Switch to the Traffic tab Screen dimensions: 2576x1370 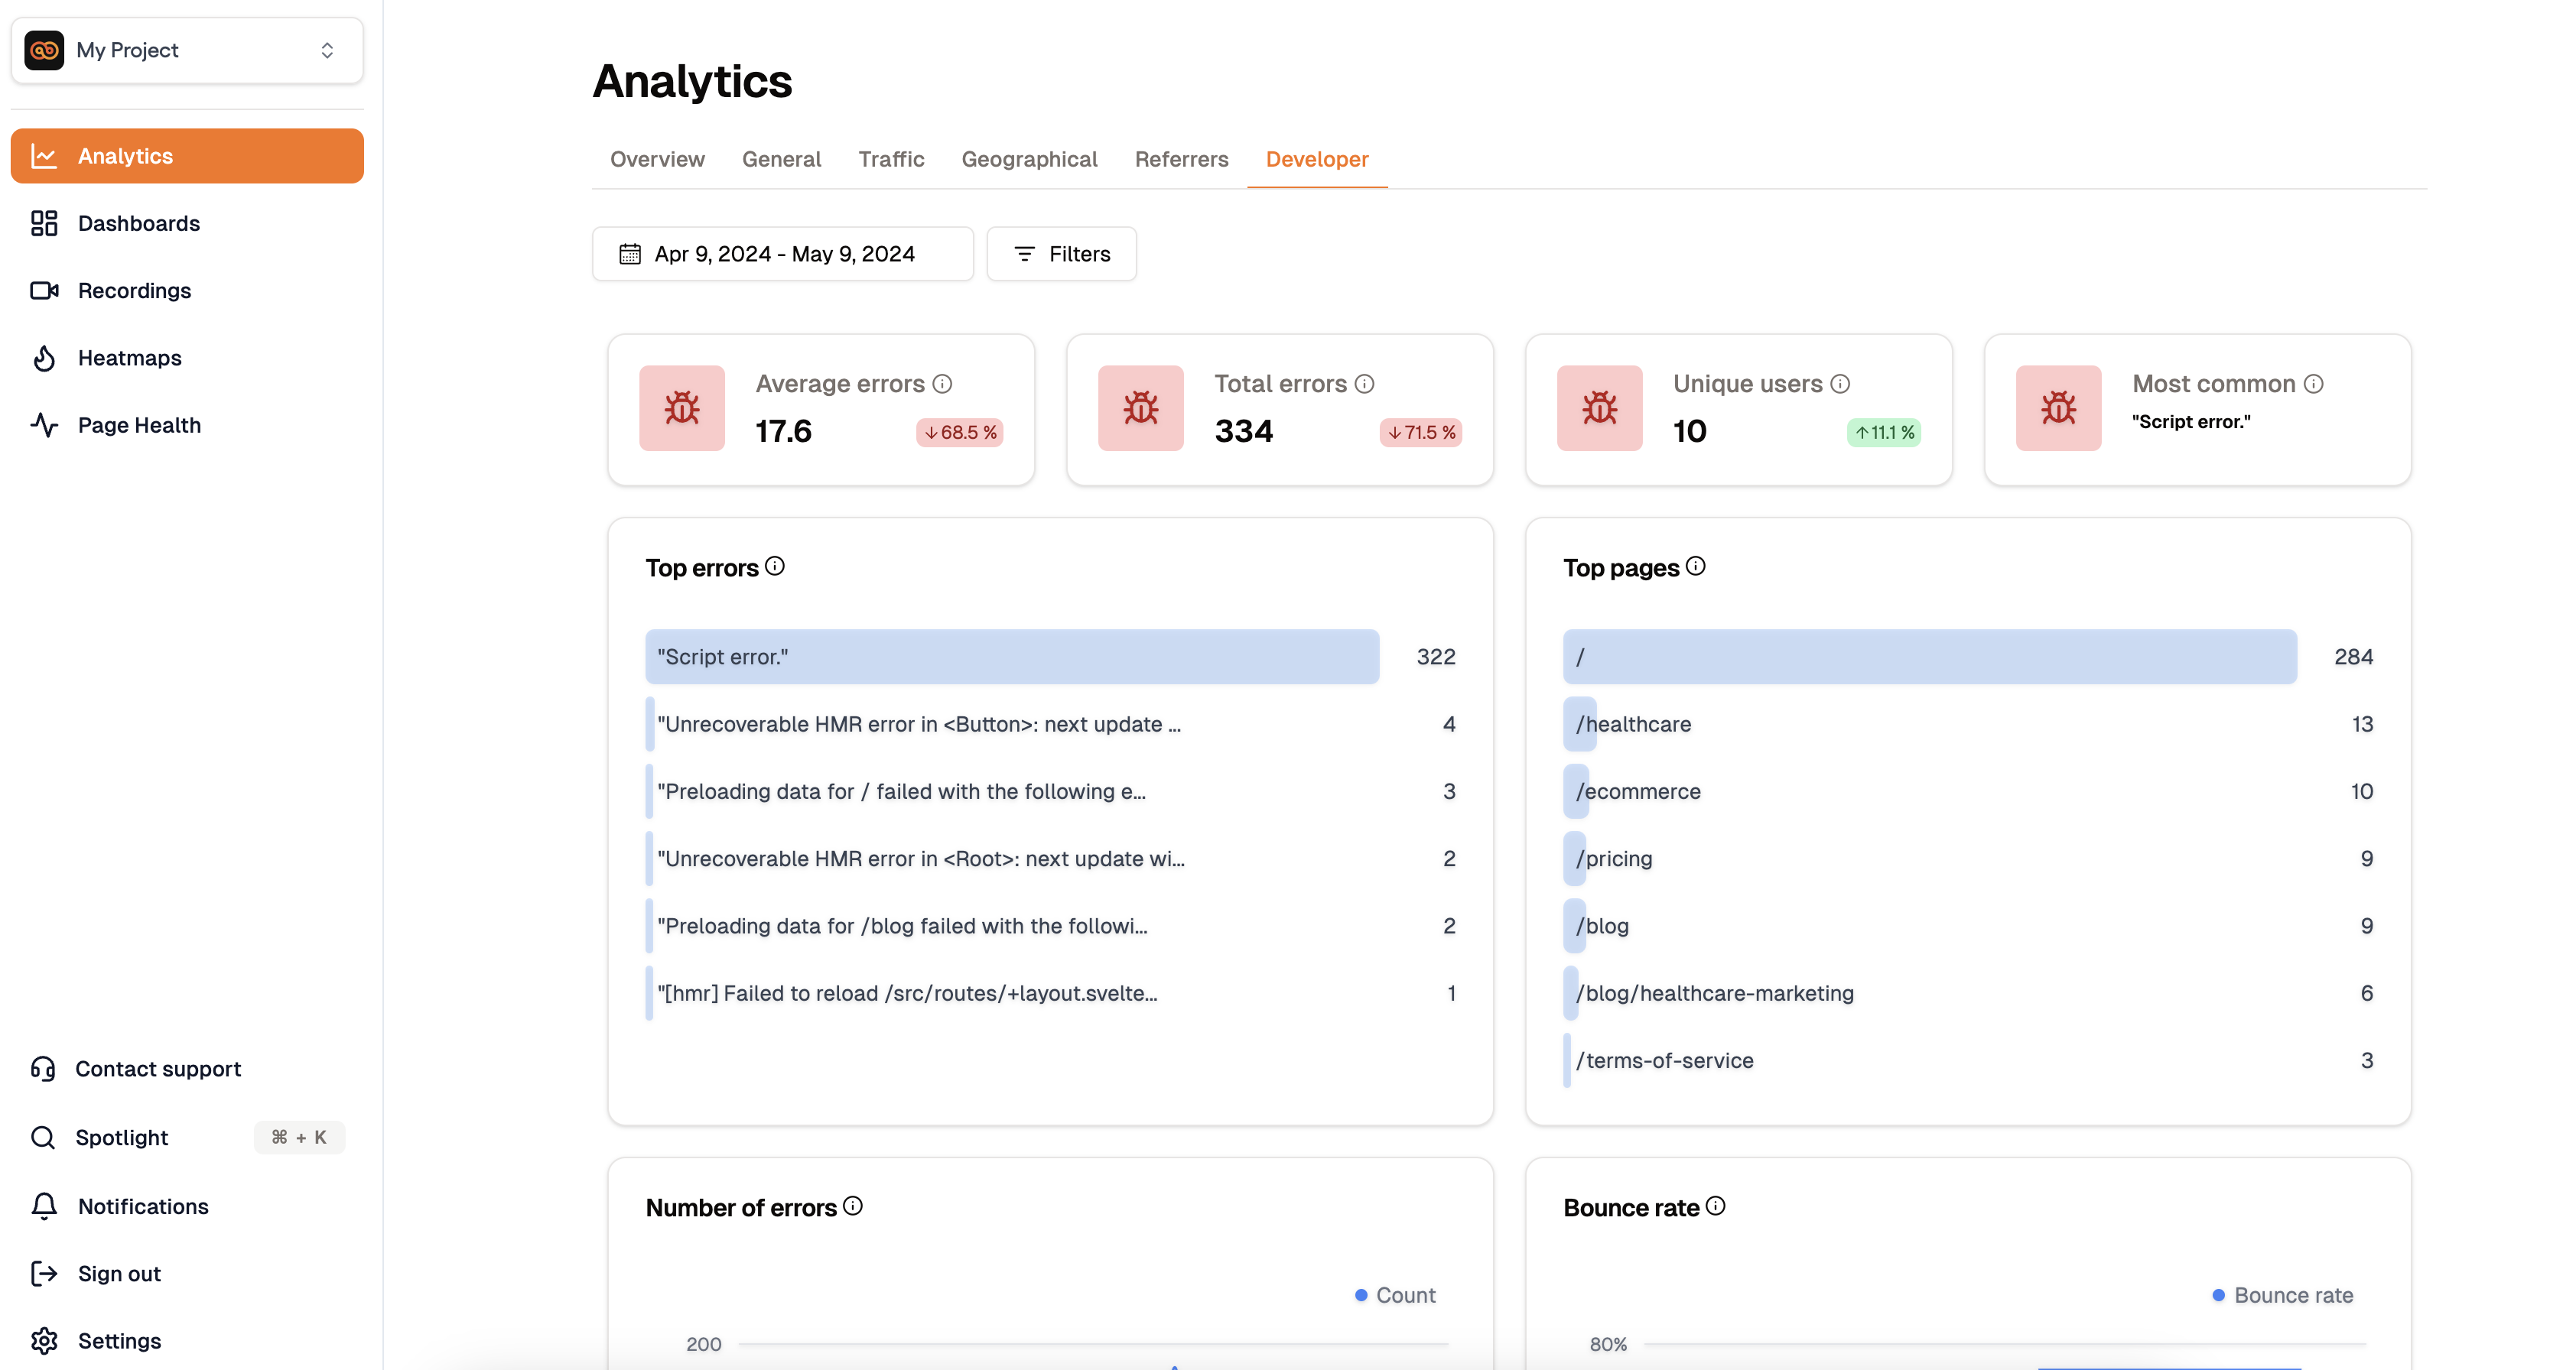click(x=891, y=158)
